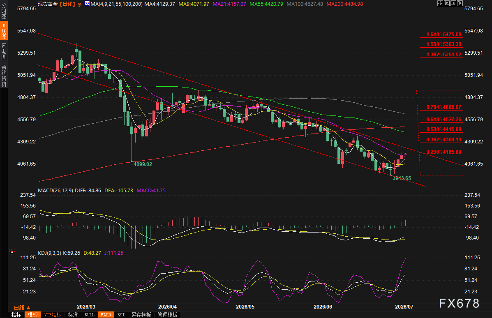This screenshot has height=318, width=492.
Task: Click the 2026/05 date axis label
Action: 245,307
